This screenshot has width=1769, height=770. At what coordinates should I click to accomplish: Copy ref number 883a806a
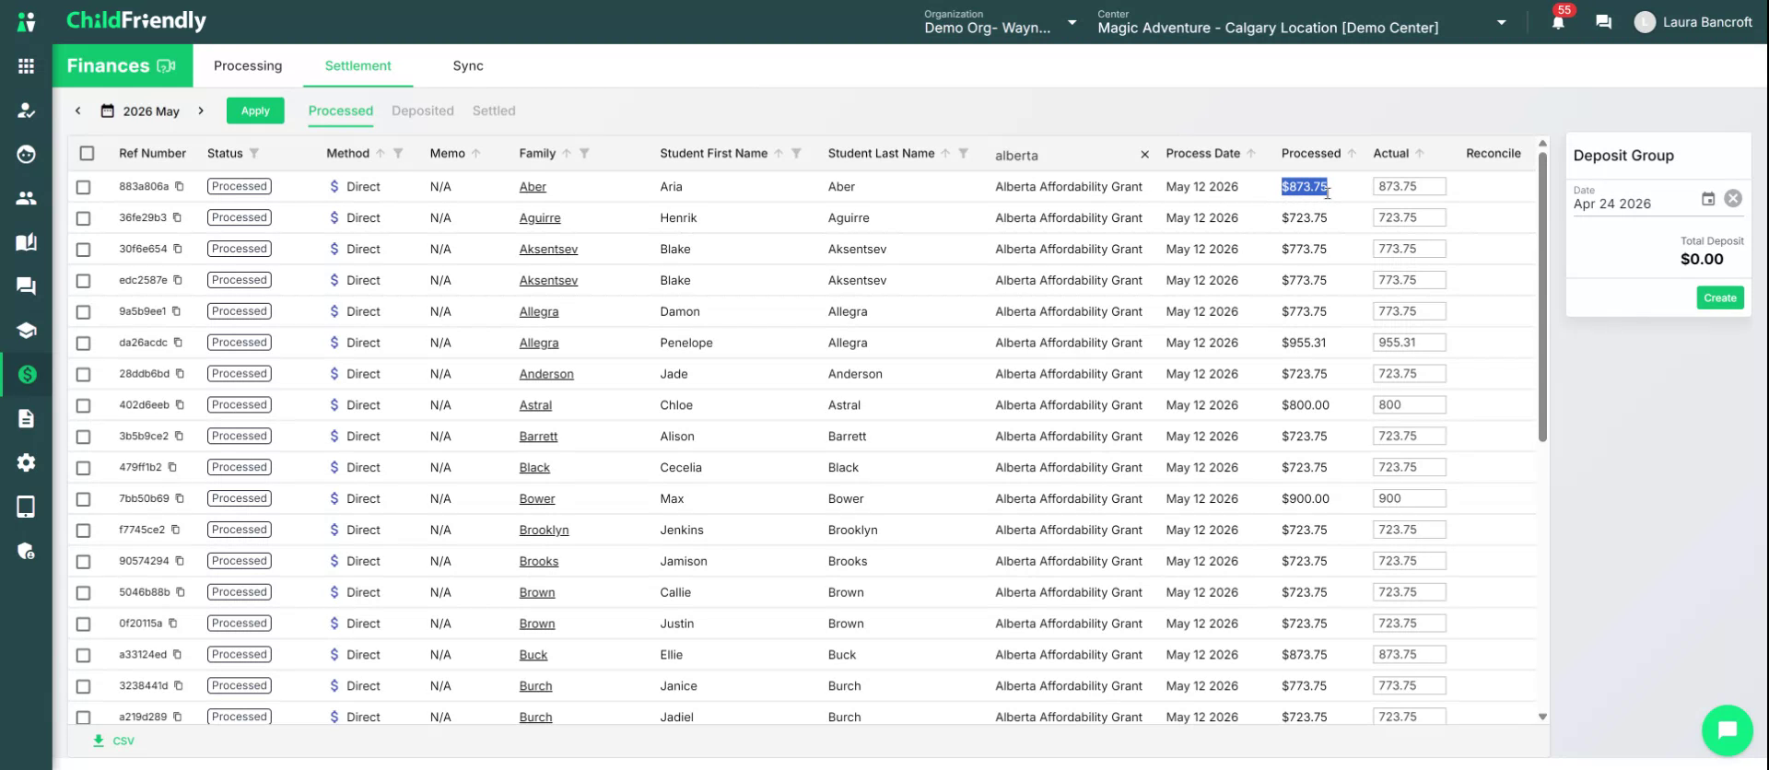tap(180, 186)
